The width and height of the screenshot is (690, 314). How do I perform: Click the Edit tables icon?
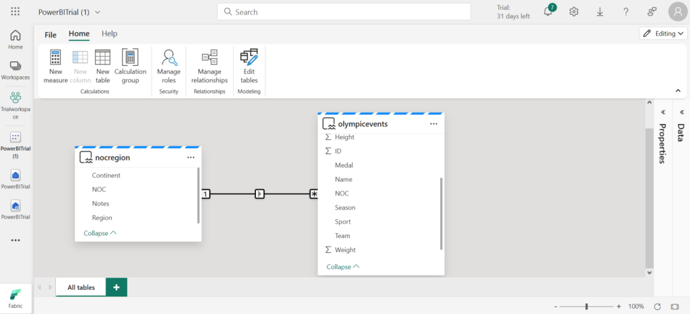tap(249, 57)
